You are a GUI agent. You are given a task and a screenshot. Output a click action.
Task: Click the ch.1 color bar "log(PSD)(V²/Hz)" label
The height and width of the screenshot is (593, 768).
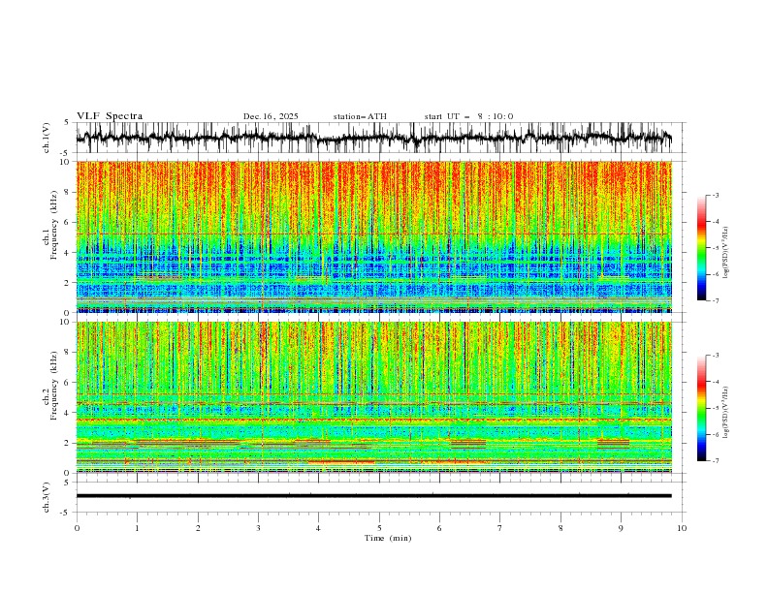pyautogui.click(x=725, y=253)
